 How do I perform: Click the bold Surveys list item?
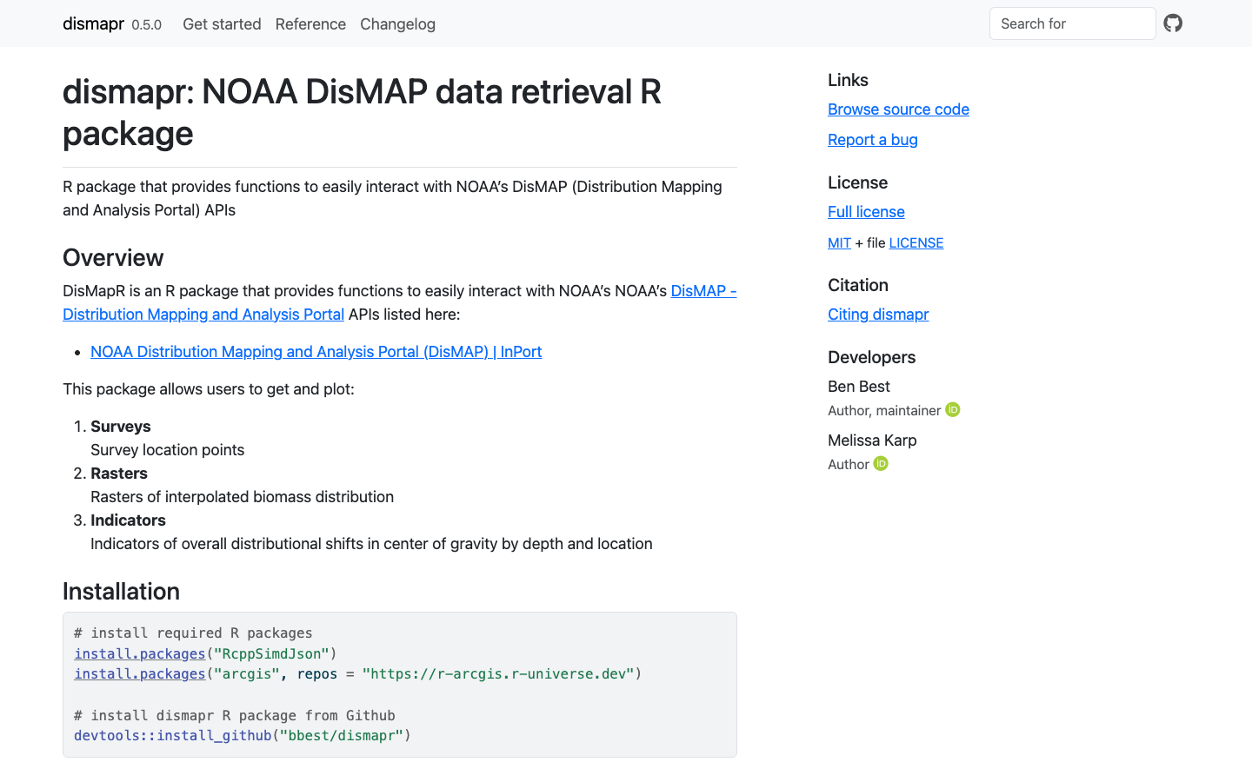(x=121, y=427)
